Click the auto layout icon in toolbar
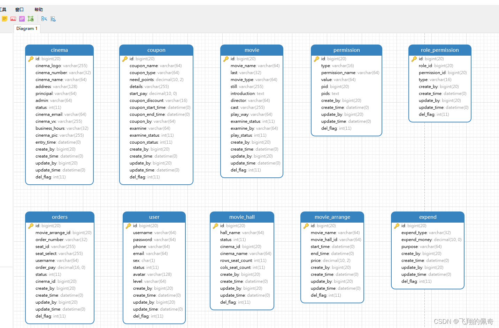This screenshot has width=499, height=328. click(44, 19)
